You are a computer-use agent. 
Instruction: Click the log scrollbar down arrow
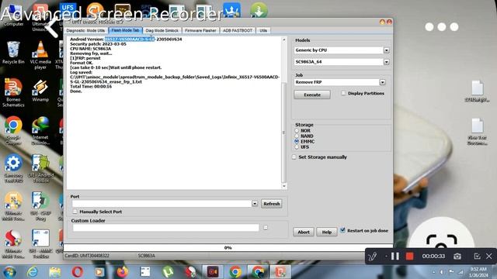(x=284, y=186)
